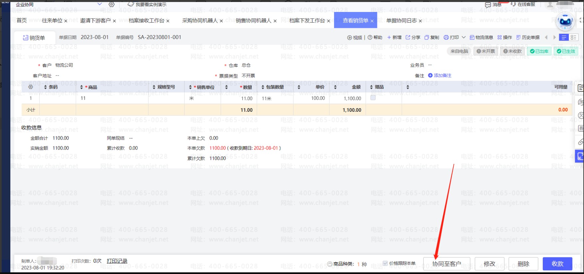584x274 pixels.
Task: Click the 我要看实例演示 demo icon
Action: click(131, 4)
